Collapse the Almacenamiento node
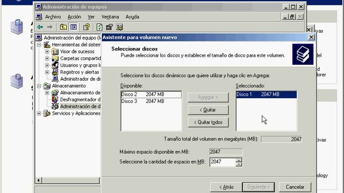 pyautogui.click(x=39, y=86)
